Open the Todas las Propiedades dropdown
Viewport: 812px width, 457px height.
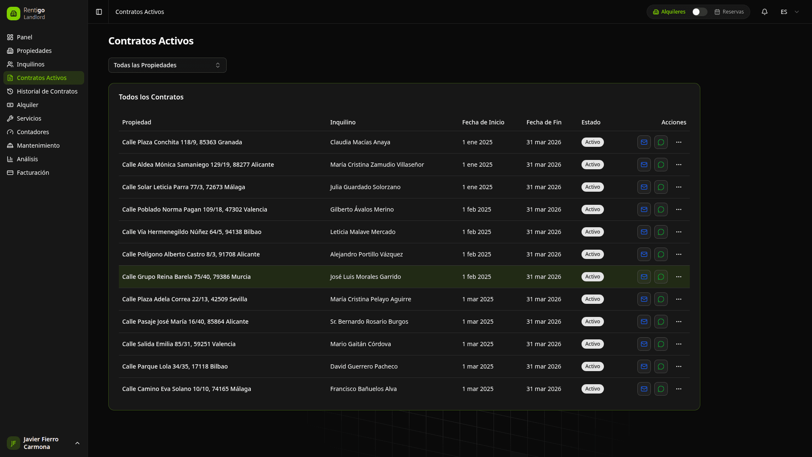pyautogui.click(x=167, y=65)
